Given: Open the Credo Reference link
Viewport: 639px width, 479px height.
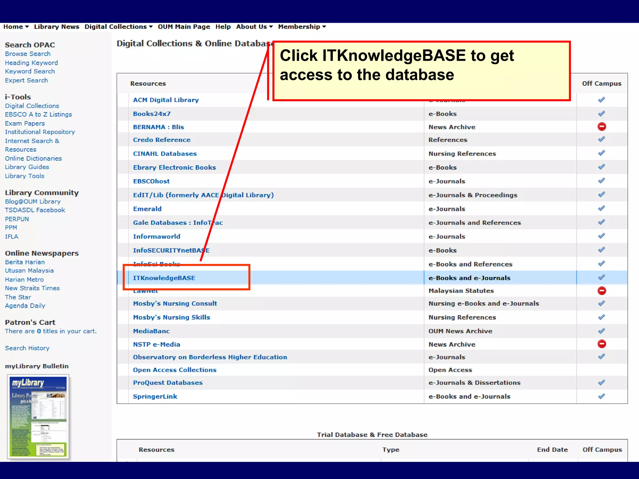Looking at the screenshot, I should 162,140.
